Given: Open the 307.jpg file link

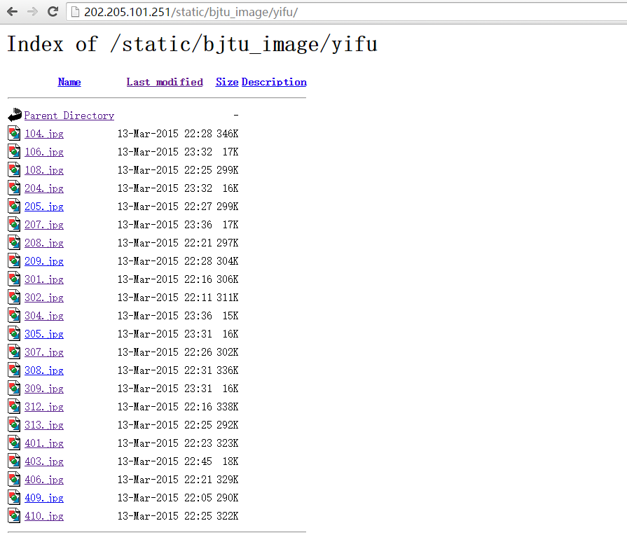Looking at the screenshot, I should coord(44,352).
